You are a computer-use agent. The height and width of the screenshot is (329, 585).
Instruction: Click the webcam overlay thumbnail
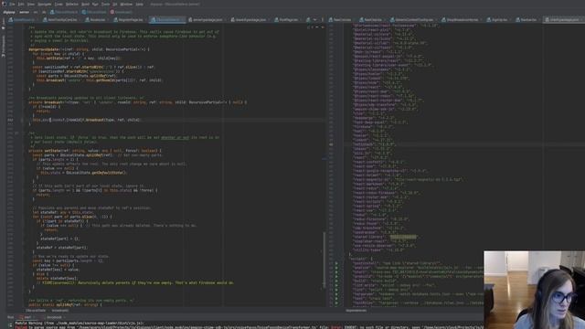[534, 290]
